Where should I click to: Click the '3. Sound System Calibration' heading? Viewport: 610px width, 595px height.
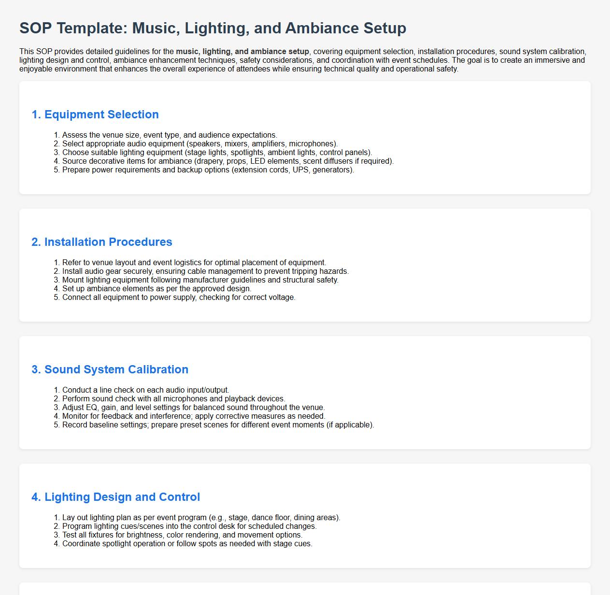click(110, 369)
